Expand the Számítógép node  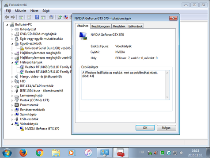point(12,115)
